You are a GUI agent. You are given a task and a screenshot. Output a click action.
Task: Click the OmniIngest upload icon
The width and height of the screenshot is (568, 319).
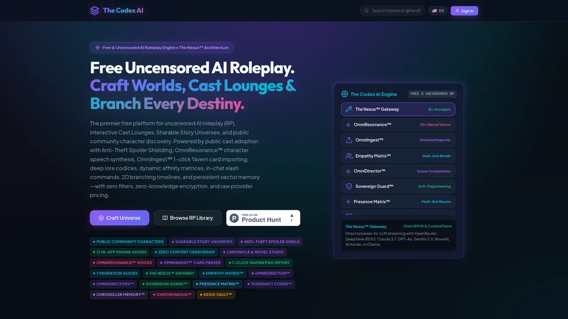pos(349,140)
